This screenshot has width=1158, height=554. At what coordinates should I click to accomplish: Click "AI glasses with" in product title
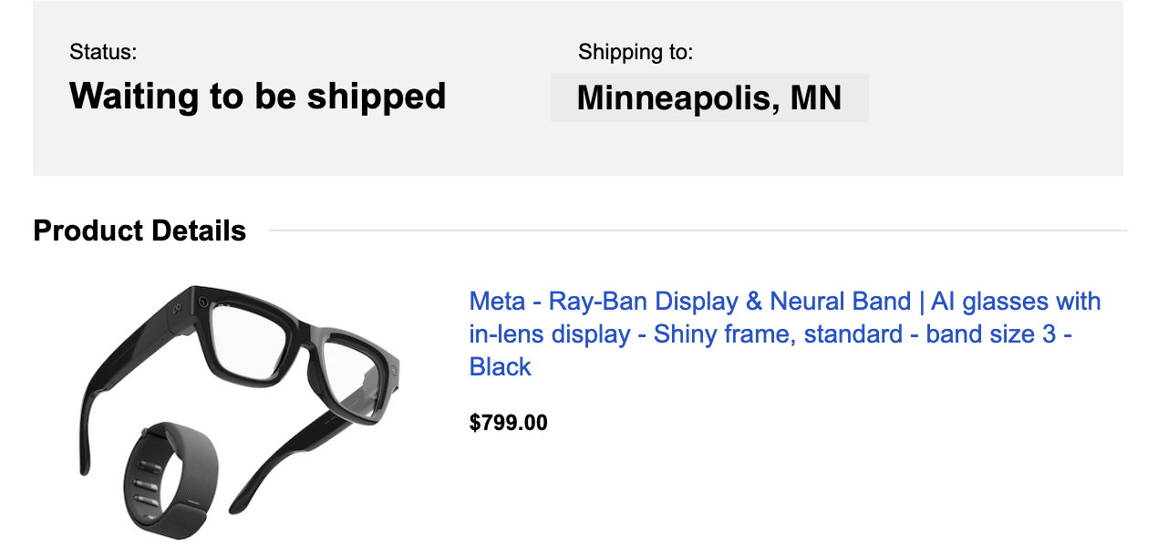1016,302
